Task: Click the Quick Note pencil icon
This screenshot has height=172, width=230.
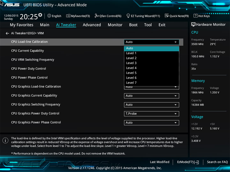Action: [x=167, y=16]
